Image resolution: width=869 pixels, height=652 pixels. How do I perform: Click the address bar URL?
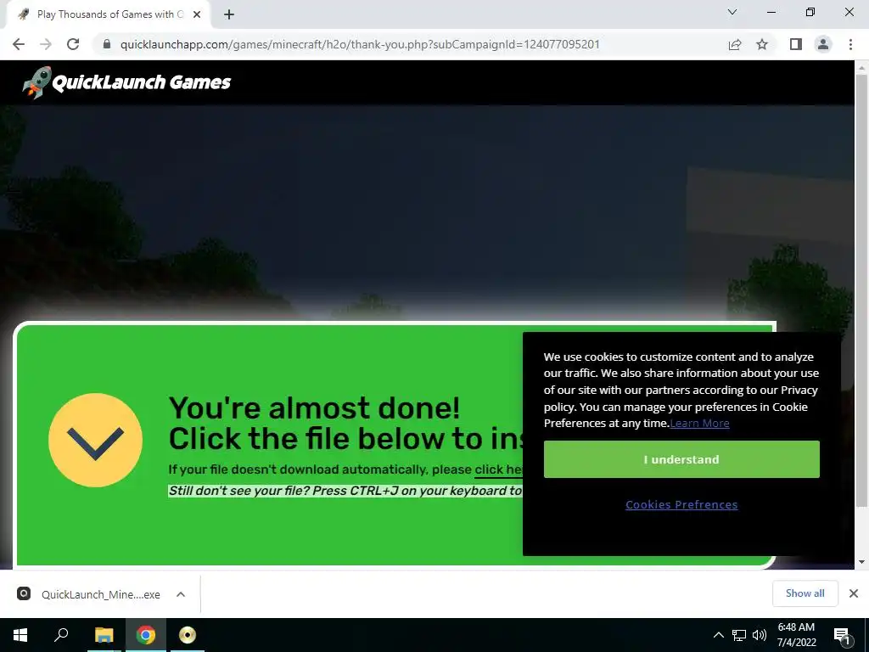360,44
